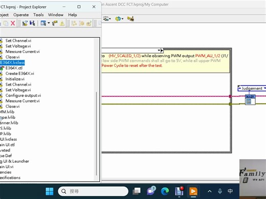Click the pink wire tunnel on case border
The width and height of the screenshot is (266, 199).
[x=230, y=96]
